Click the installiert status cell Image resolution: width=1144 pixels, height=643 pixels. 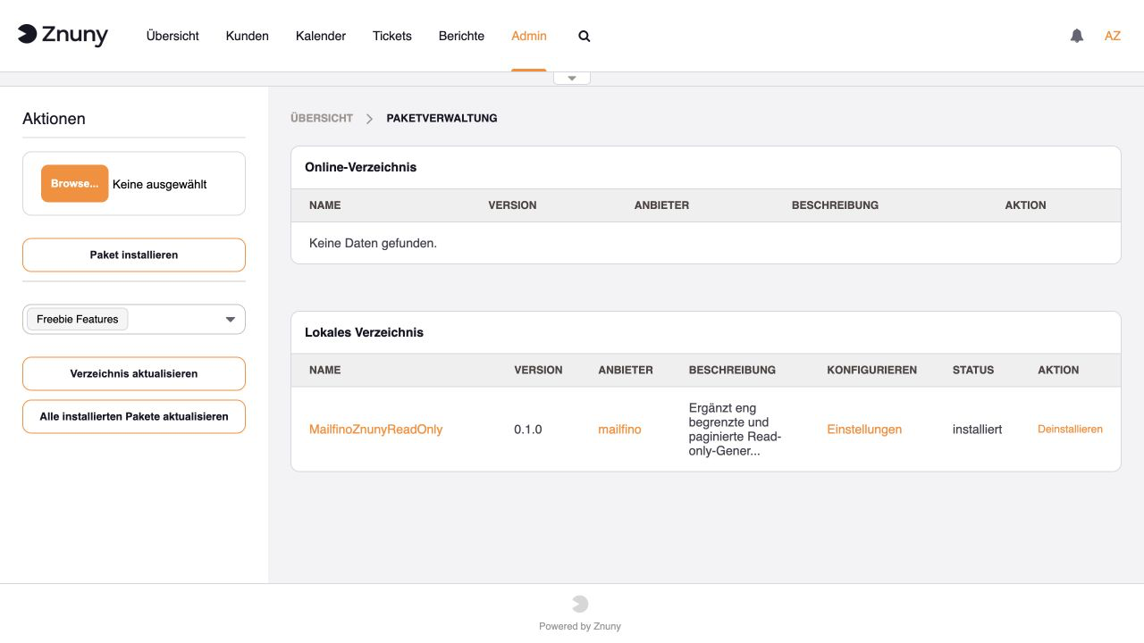978,430
